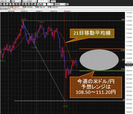The width and height of the screenshot is (133, 114).
Task: Click the 2018/11 date axis label
Action: click(x=39, y=11)
